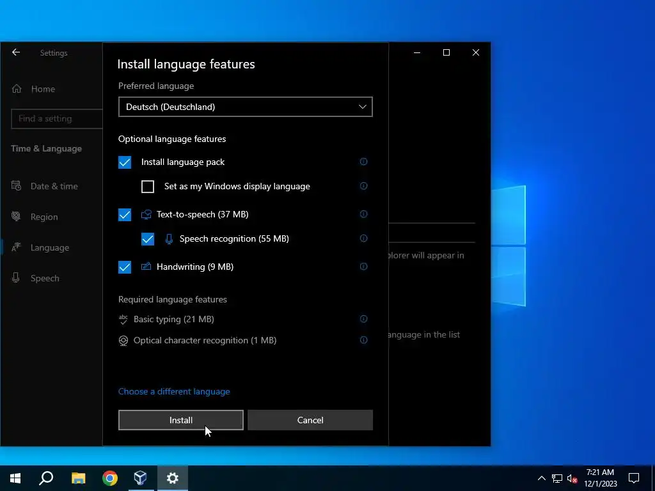Close the Settings window
This screenshot has height=491, width=655.
(475, 52)
